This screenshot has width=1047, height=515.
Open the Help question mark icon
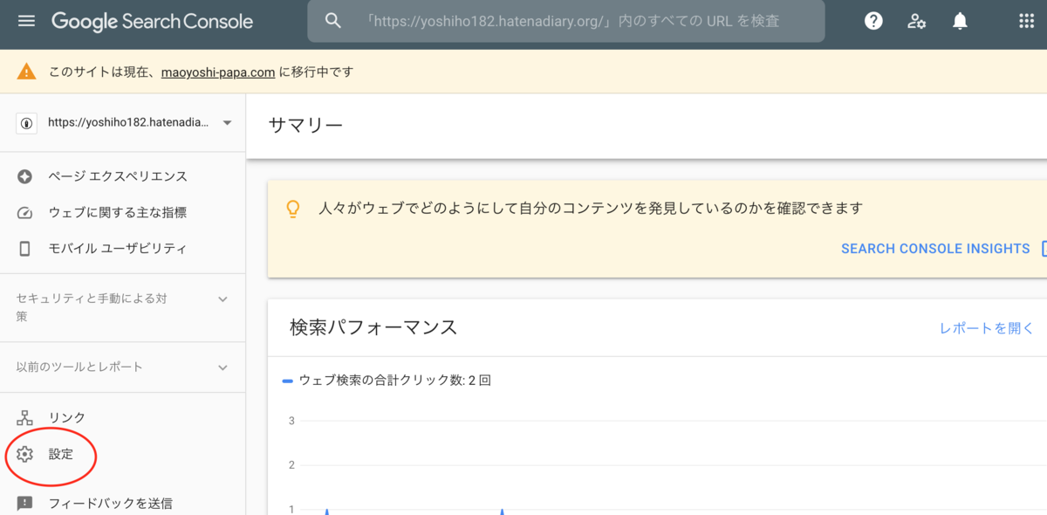click(873, 21)
